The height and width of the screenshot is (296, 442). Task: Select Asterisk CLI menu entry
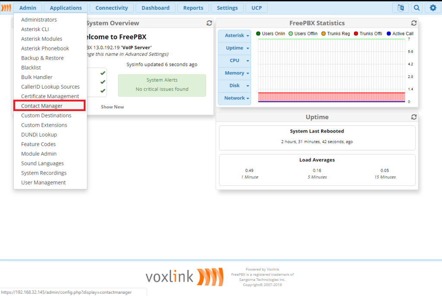[50, 29]
